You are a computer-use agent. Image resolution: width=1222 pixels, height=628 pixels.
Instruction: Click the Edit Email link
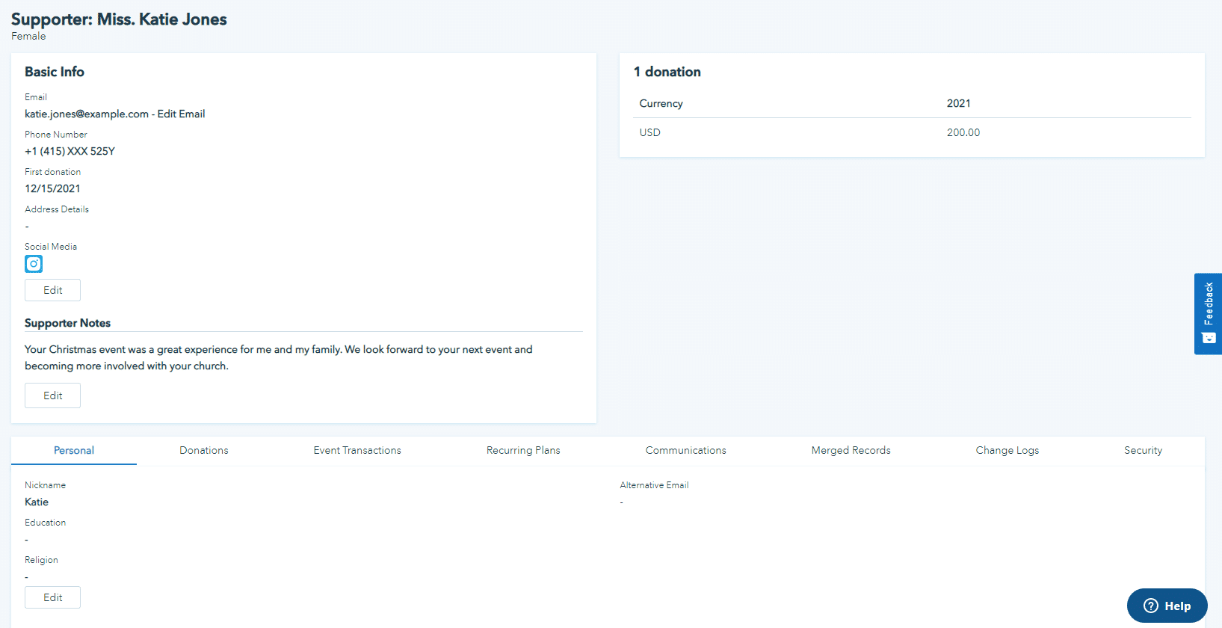(x=181, y=114)
